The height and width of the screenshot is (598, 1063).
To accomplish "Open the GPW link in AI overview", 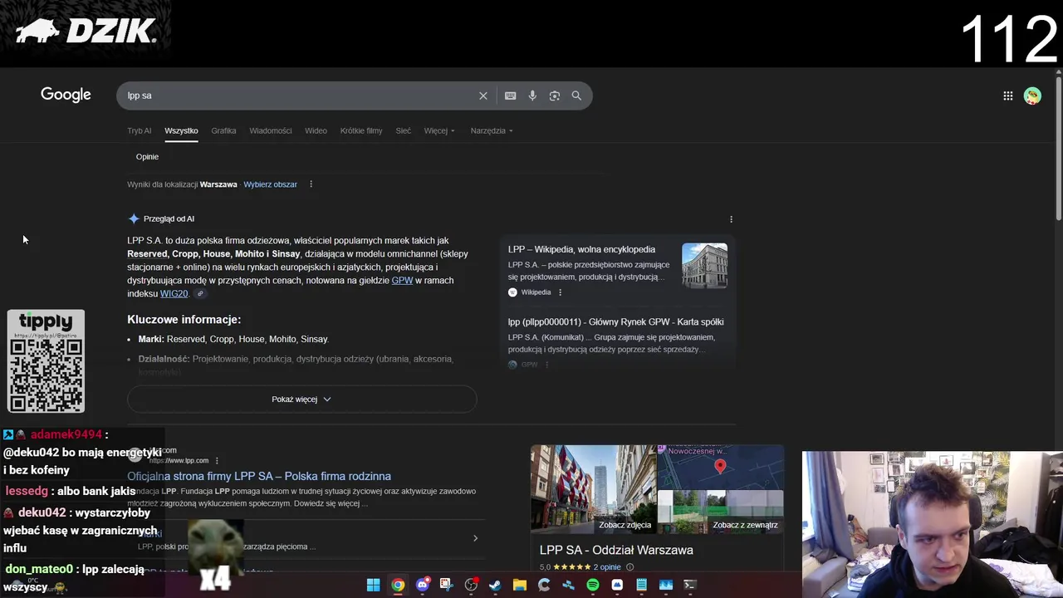I will point(402,281).
